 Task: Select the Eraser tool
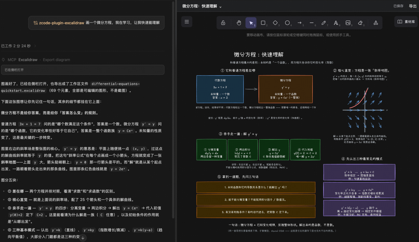(360, 23)
